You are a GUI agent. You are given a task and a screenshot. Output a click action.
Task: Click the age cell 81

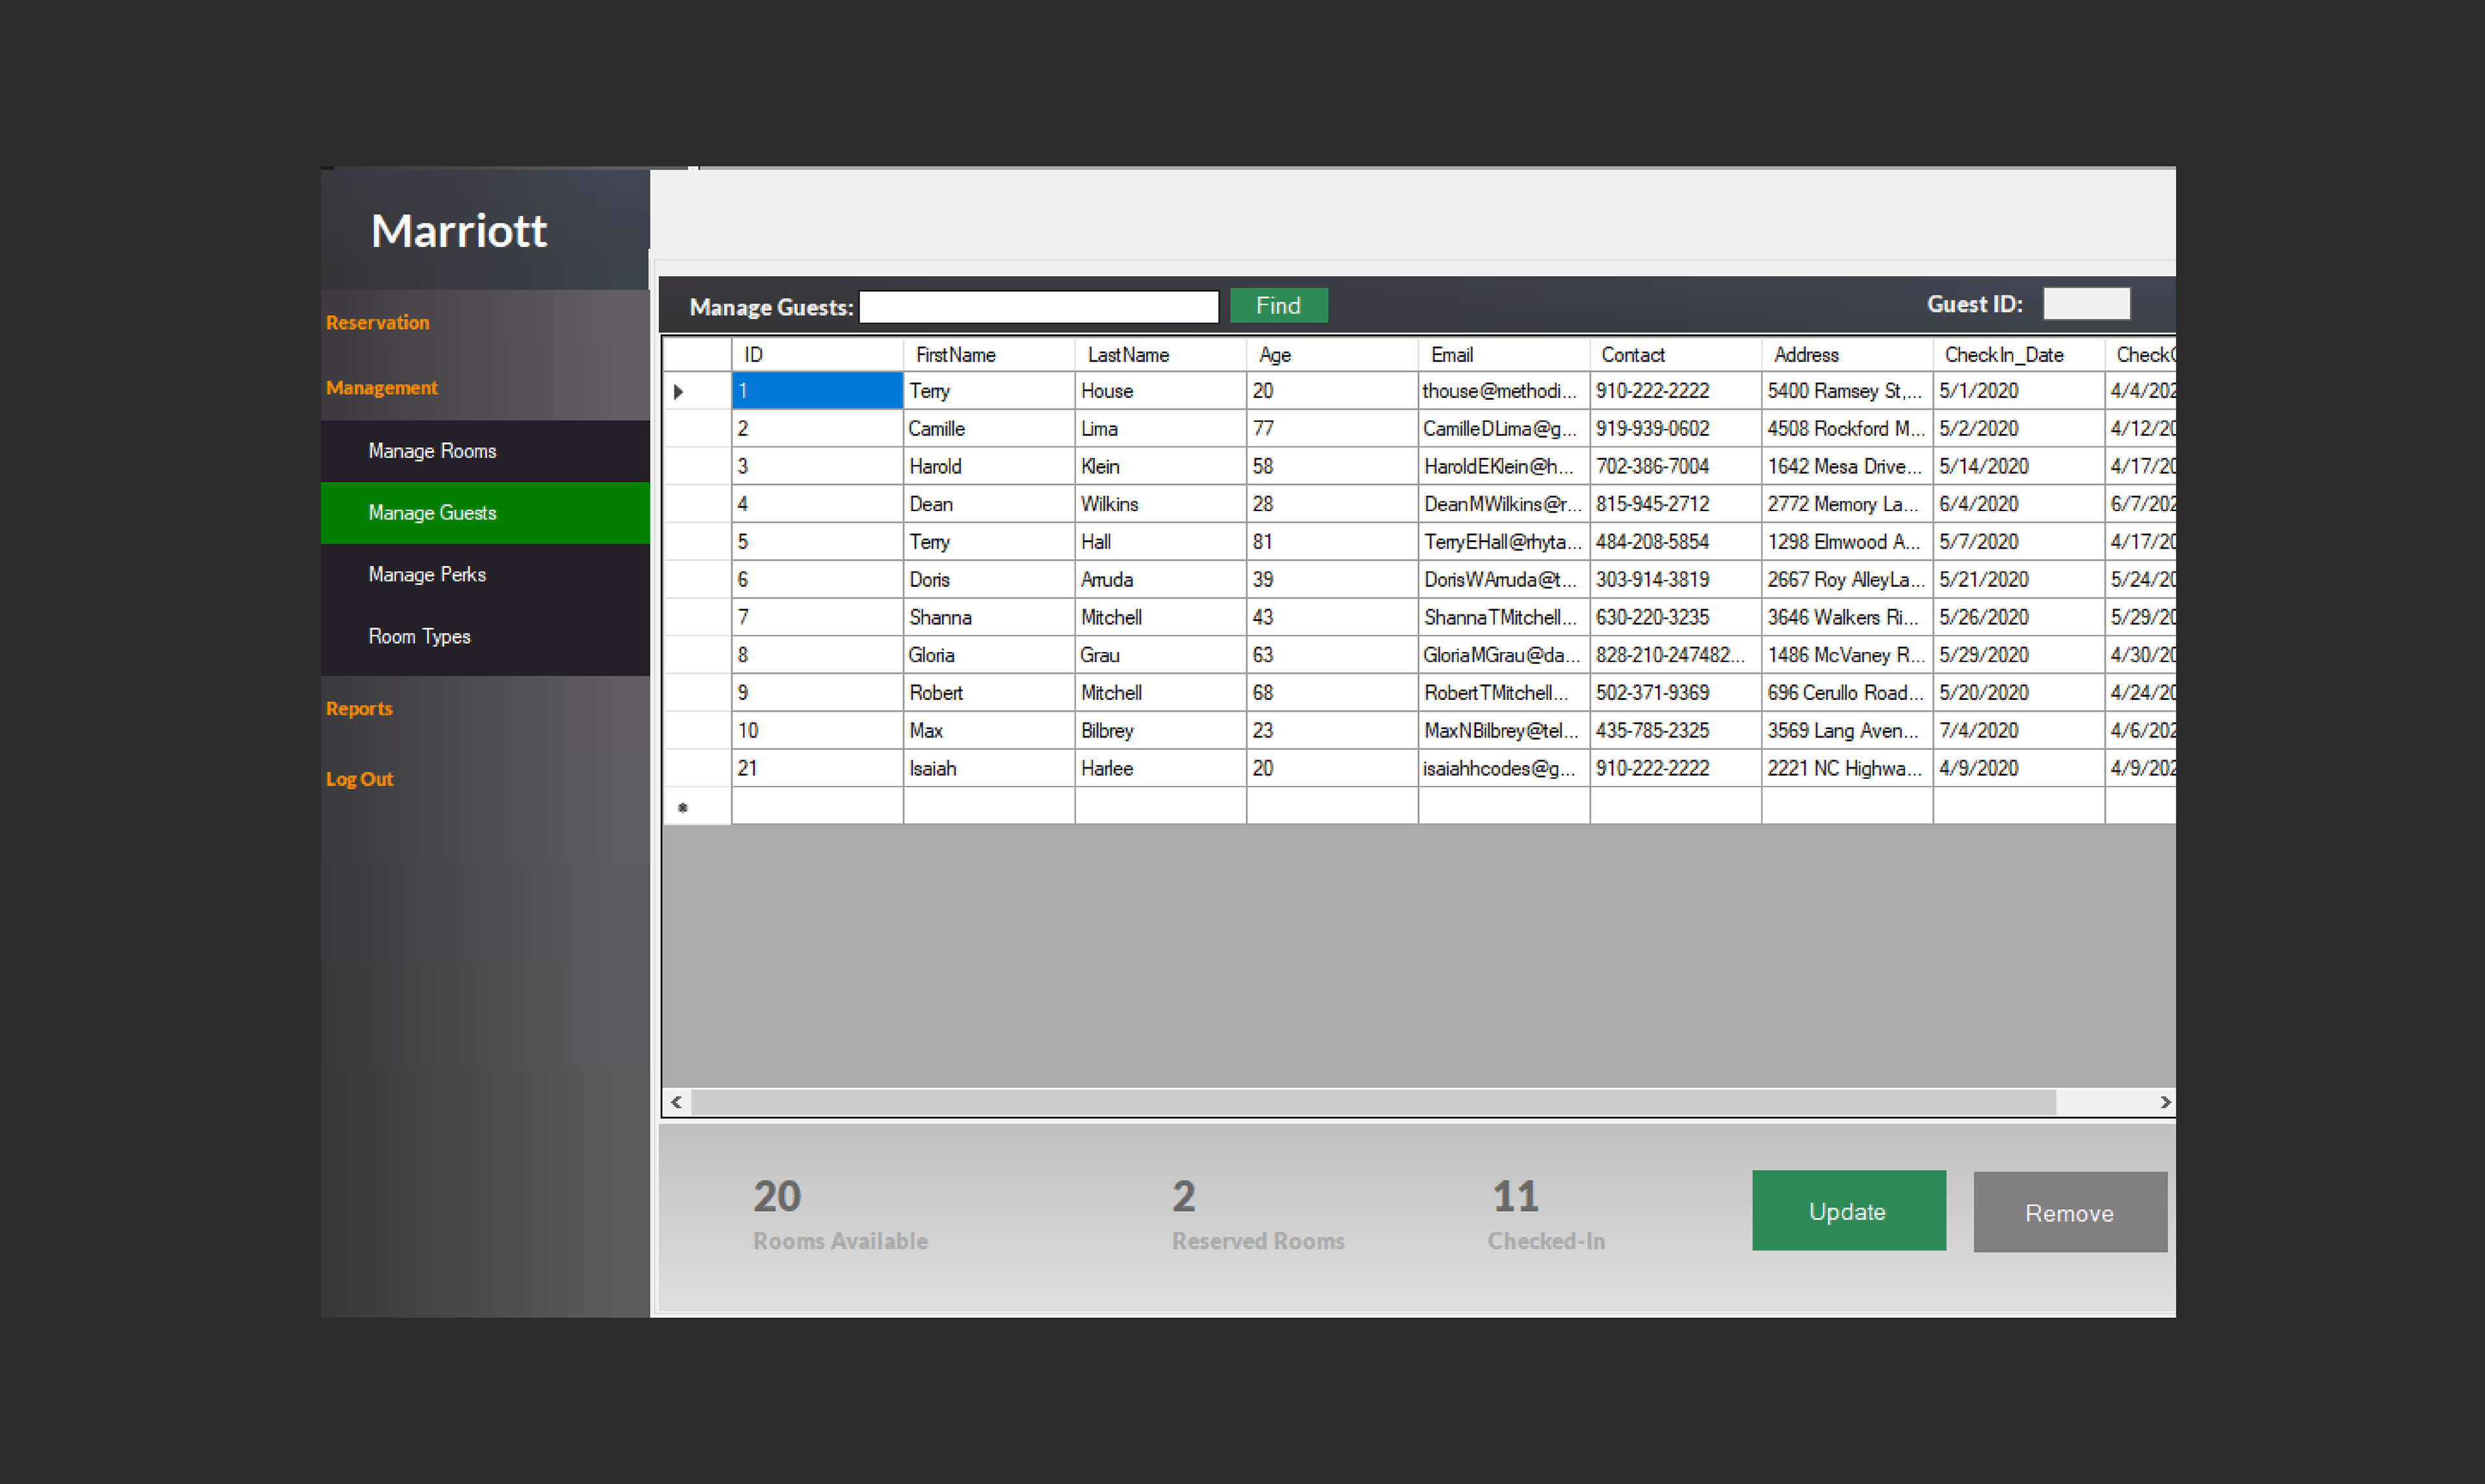pyautogui.click(x=1332, y=542)
